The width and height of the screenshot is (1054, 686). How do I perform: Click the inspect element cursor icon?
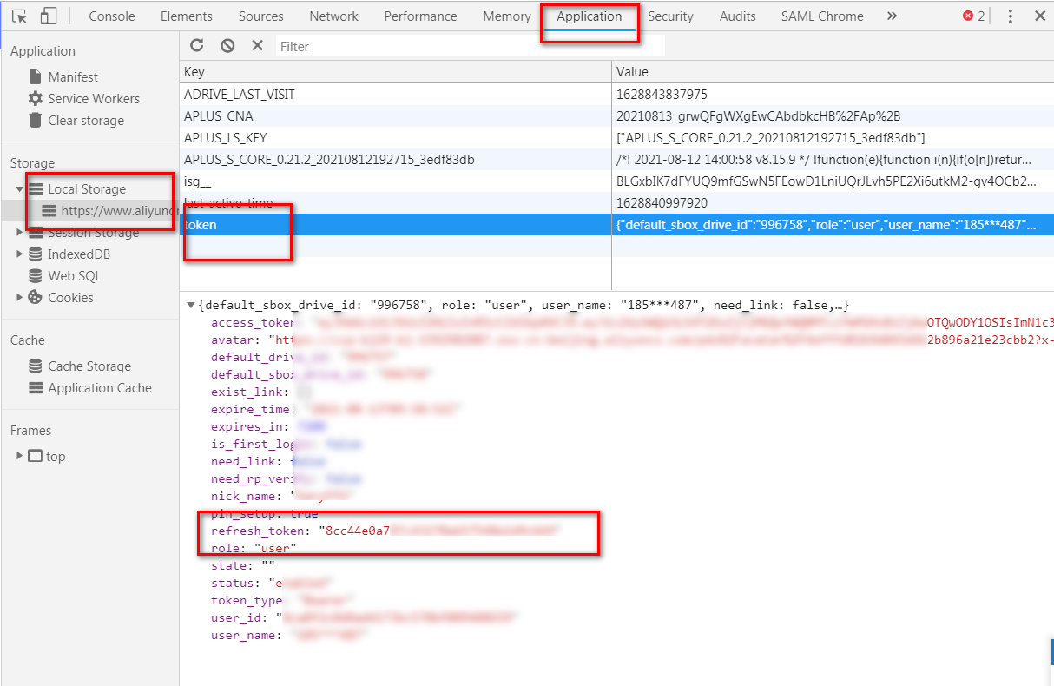pyautogui.click(x=19, y=16)
